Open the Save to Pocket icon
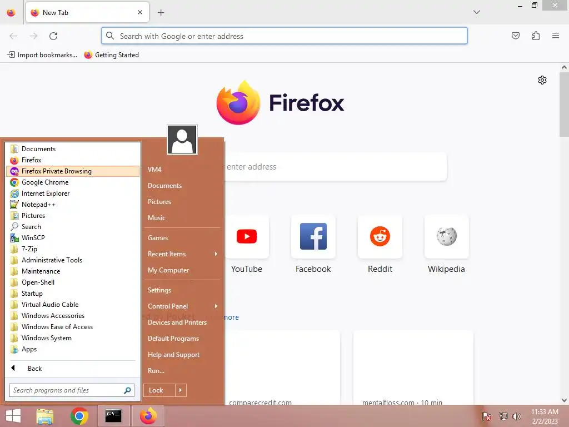569x427 pixels. click(516, 36)
